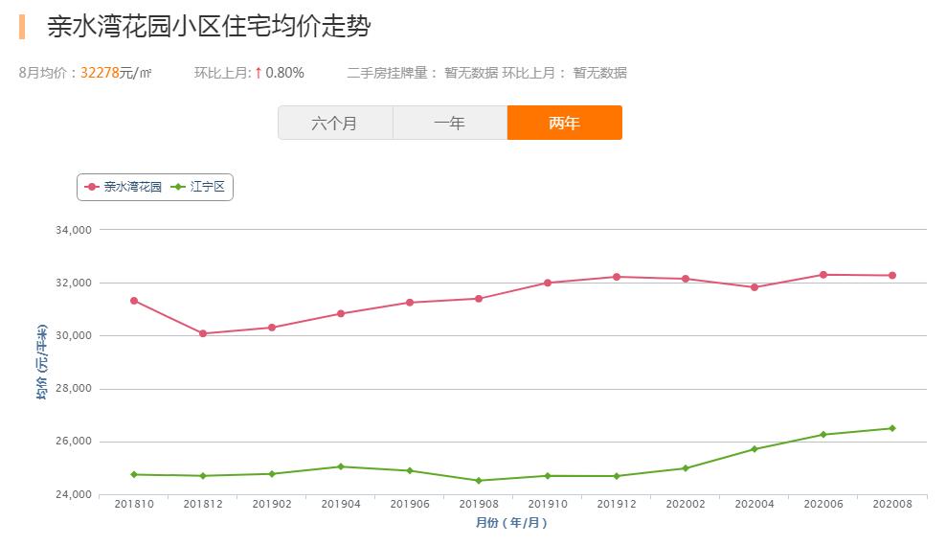Click the 亲水湾花园 data point at 201910
This screenshot has height=545, width=946.
click(548, 284)
